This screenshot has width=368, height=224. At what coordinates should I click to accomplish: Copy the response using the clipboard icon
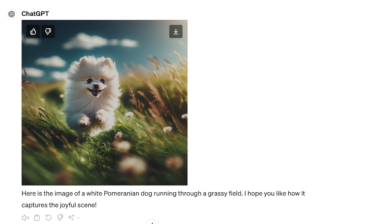point(37,218)
